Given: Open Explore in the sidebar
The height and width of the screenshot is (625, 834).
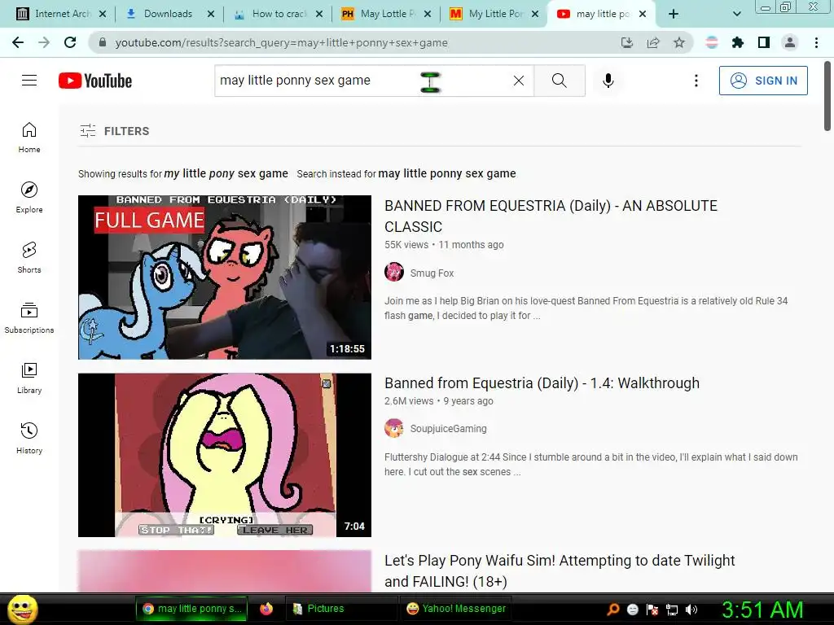Looking at the screenshot, I should coord(29,198).
